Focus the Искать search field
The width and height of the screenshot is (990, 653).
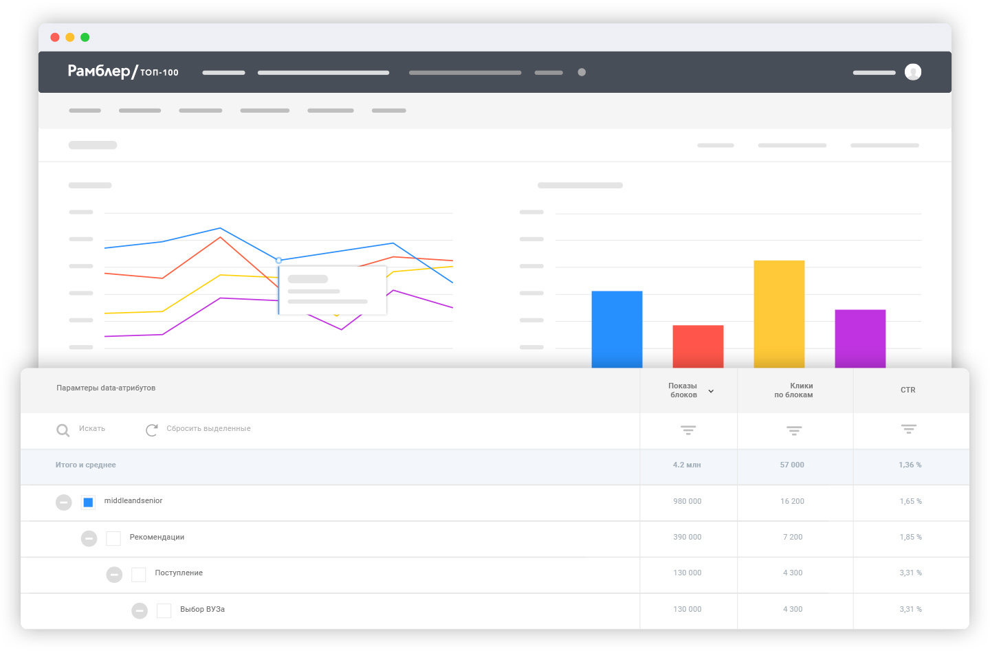(92, 428)
